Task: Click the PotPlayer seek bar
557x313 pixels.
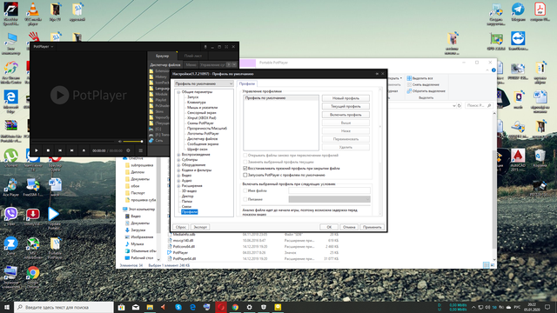Action: pyautogui.click(x=74, y=141)
